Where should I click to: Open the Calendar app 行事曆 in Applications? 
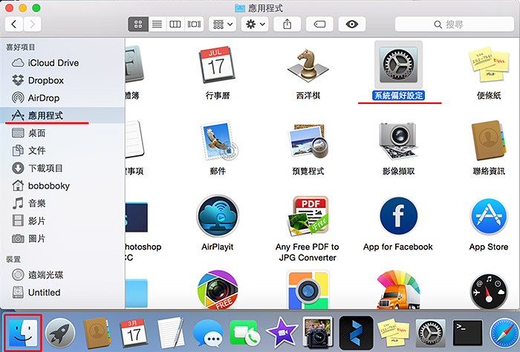[x=217, y=65]
